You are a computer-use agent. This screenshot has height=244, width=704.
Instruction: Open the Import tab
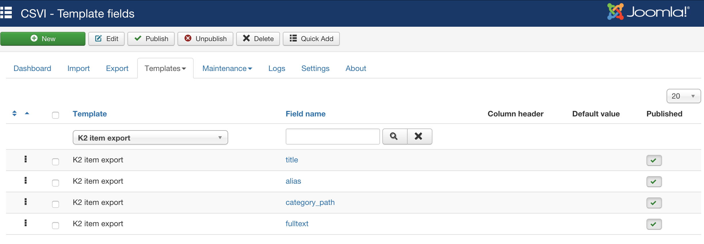coord(79,68)
